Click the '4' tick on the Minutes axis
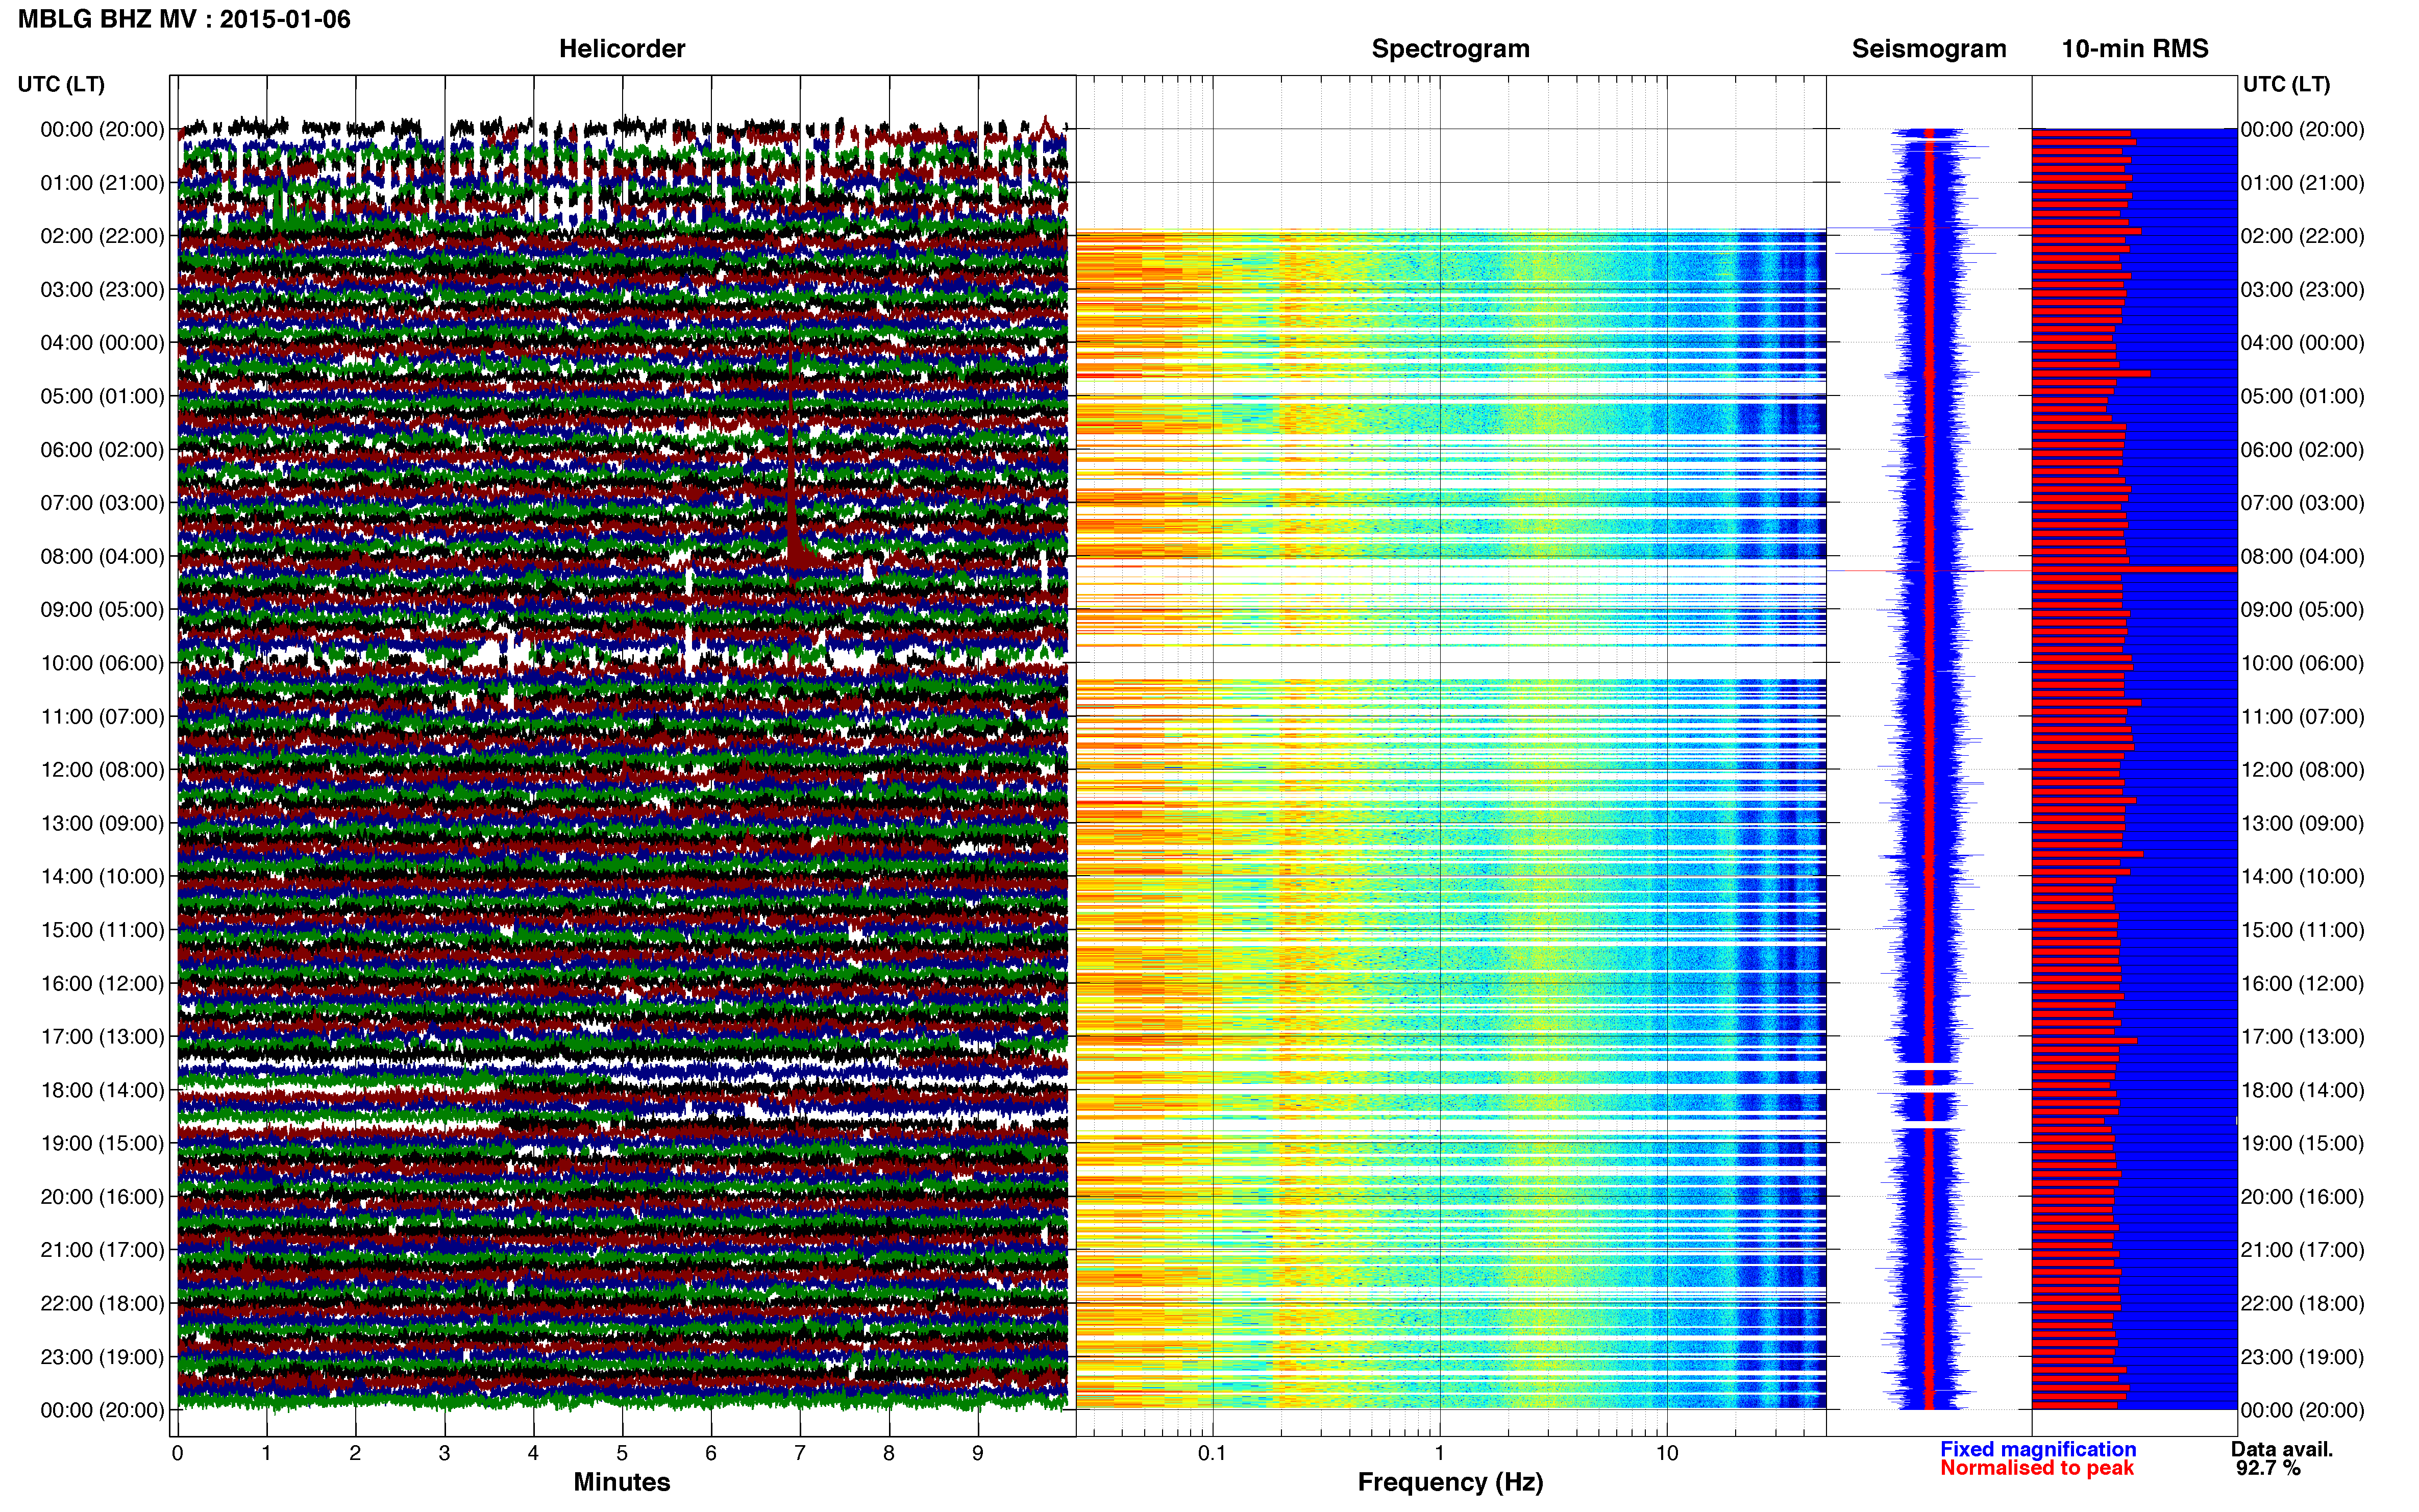Screen dimensions: 2419x1512 533,1454
